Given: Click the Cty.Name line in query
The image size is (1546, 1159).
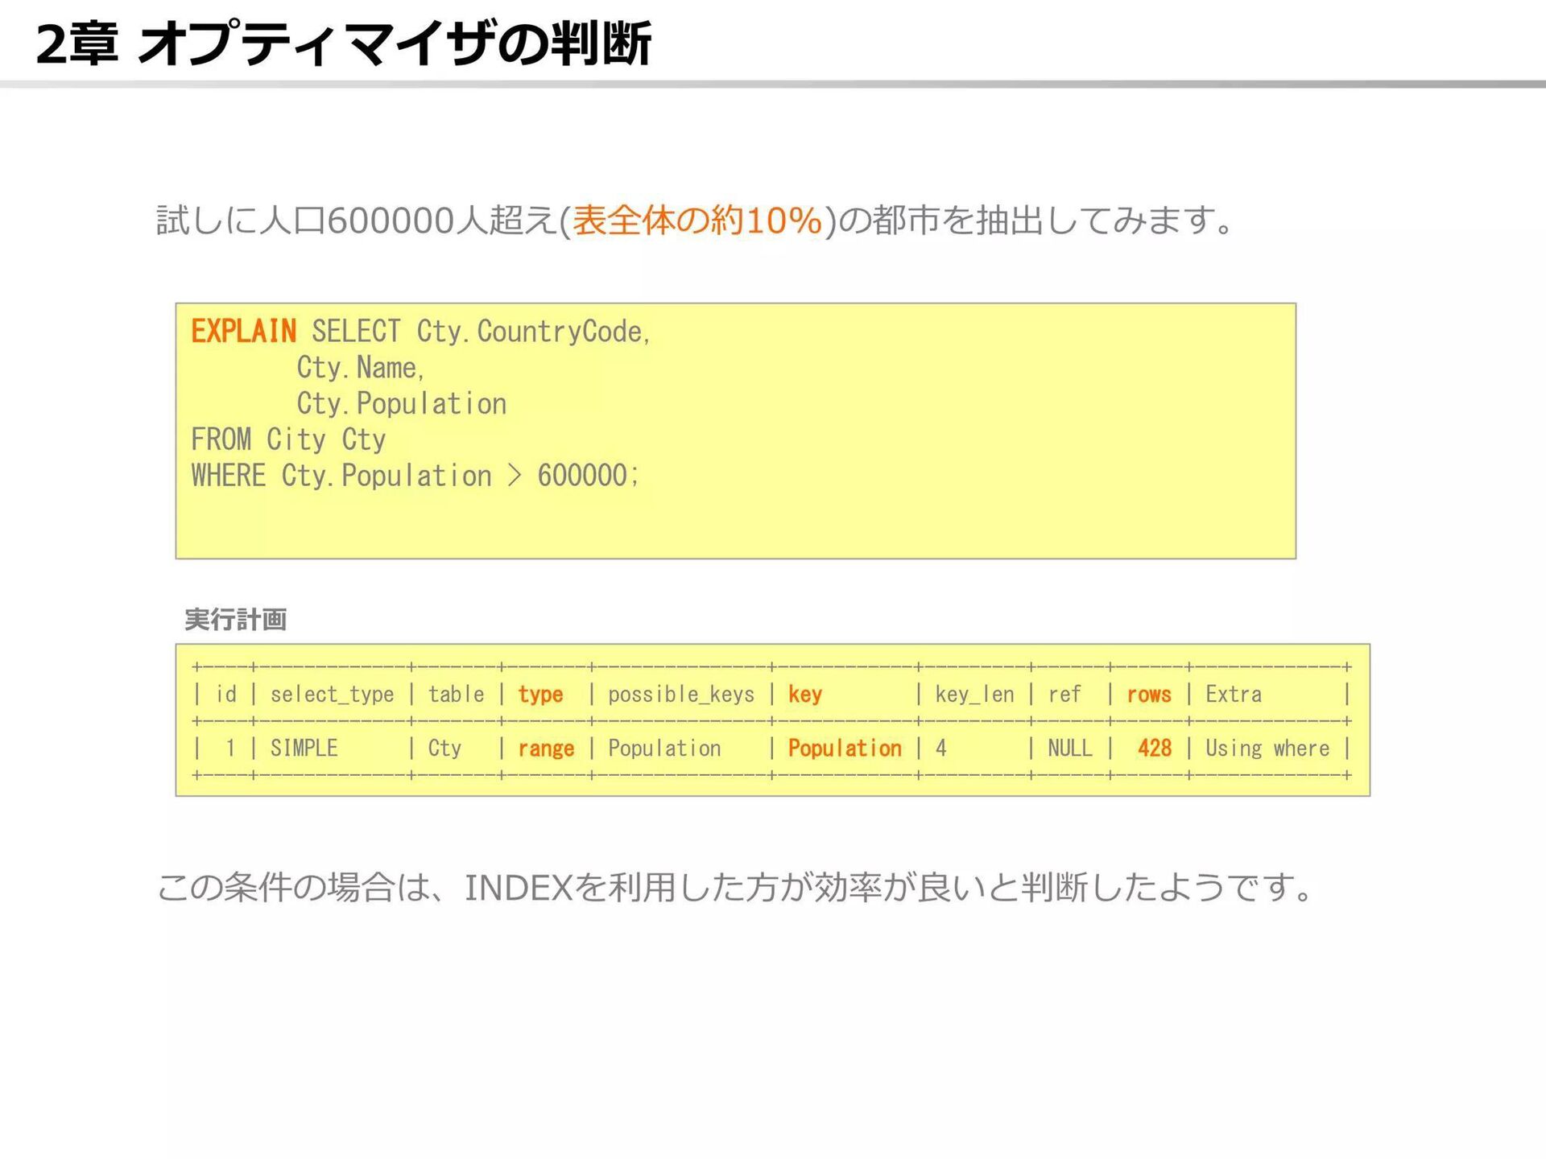Looking at the screenshot, I should (360, 368).
